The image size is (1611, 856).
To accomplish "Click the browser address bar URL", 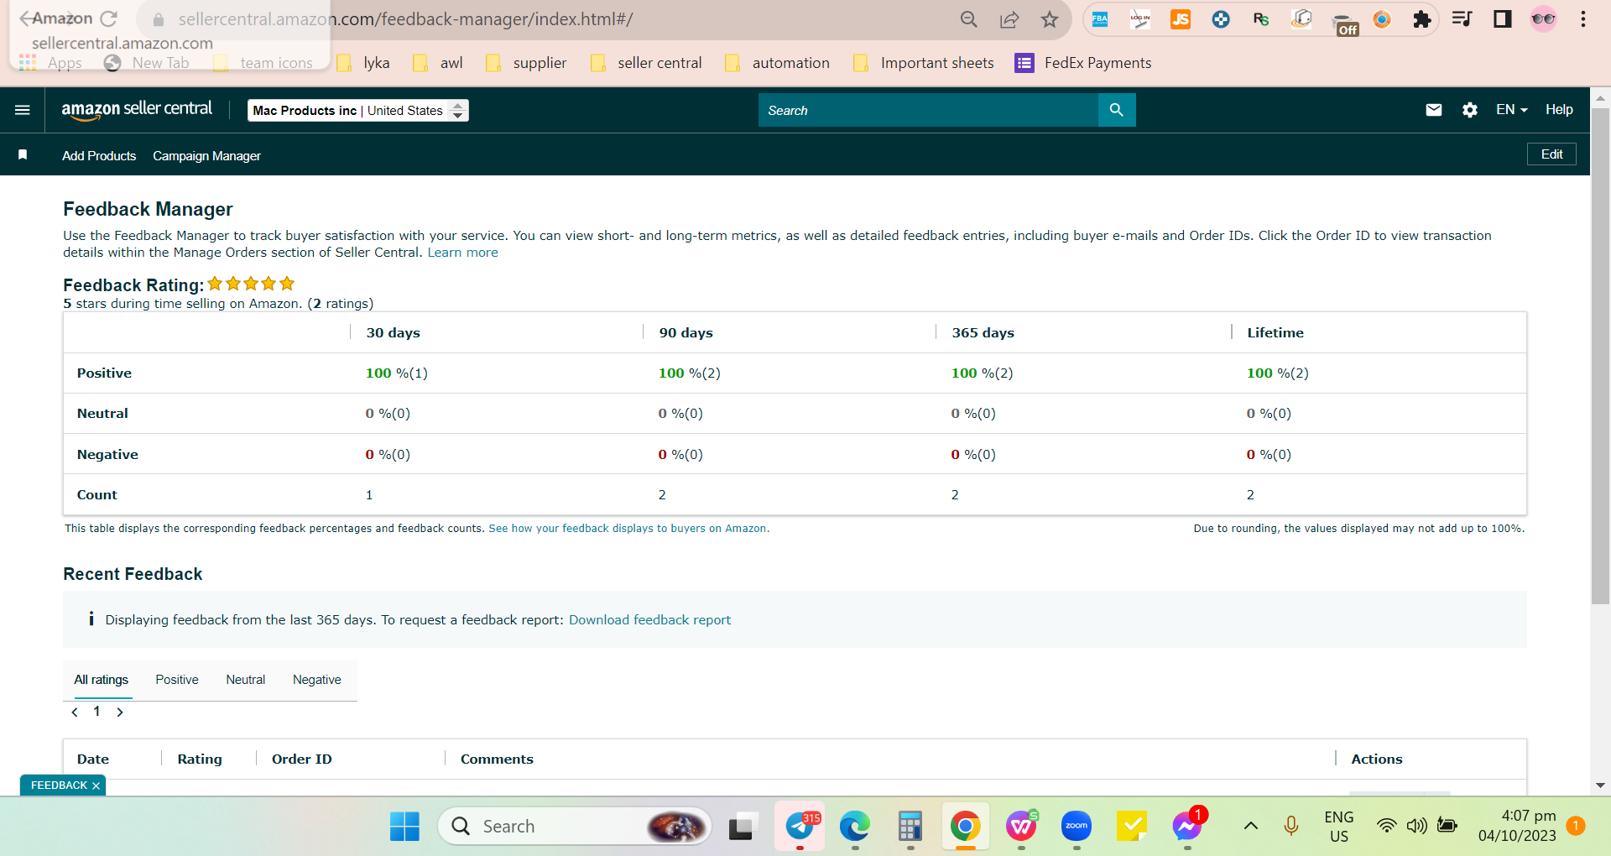I will [406, 19].
